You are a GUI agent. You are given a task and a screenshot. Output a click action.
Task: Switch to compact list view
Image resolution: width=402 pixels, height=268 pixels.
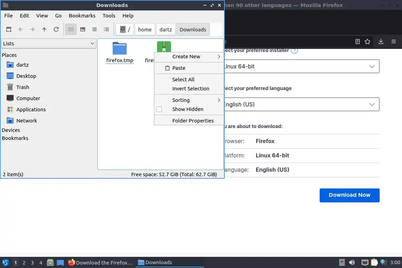(95, 30)
